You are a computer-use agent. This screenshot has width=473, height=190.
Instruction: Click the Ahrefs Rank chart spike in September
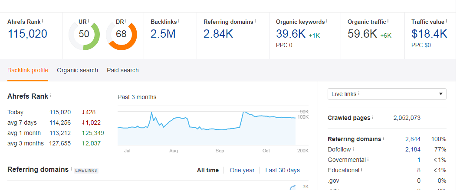coord(244,112)
